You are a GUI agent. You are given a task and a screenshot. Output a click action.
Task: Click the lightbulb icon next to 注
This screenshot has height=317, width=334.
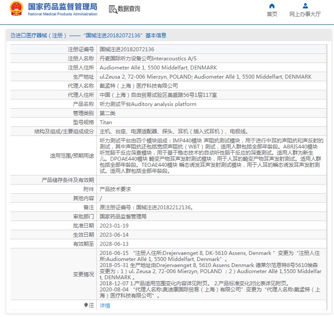86,305
